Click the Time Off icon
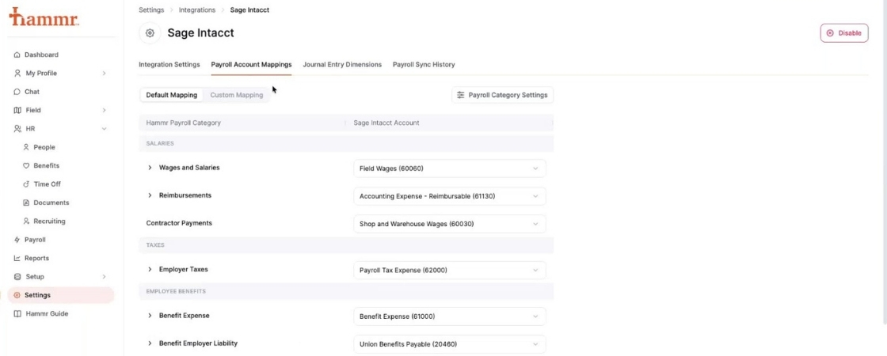Viewport: 887px width, 356px height. [26, 184]
